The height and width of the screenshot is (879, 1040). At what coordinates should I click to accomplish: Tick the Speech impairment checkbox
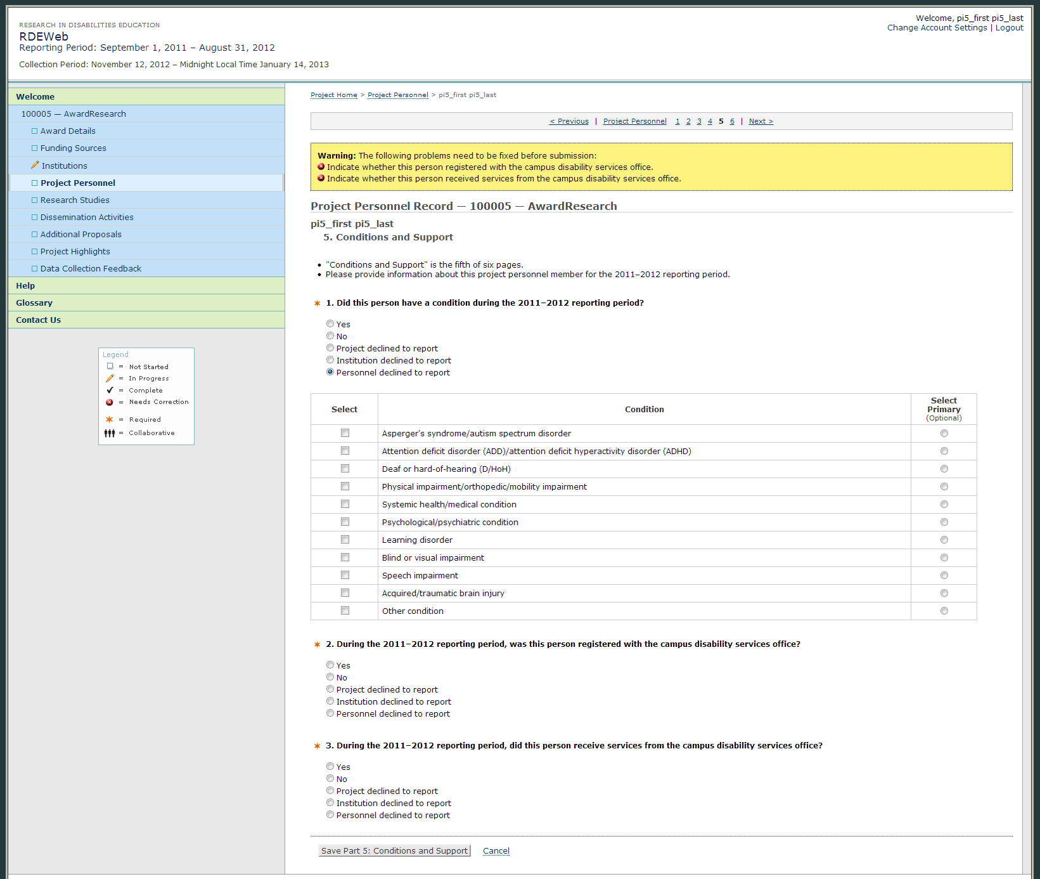345,575
